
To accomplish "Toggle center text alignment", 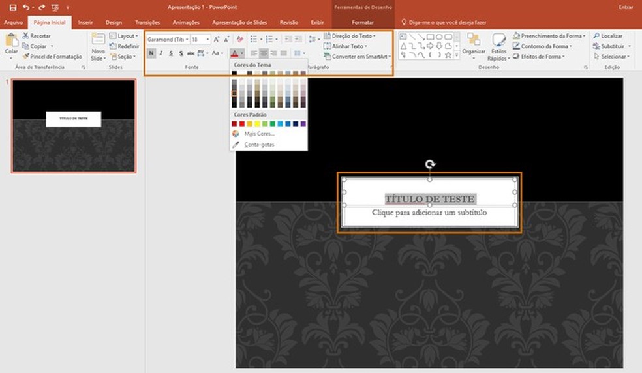I will coord(264,53).
